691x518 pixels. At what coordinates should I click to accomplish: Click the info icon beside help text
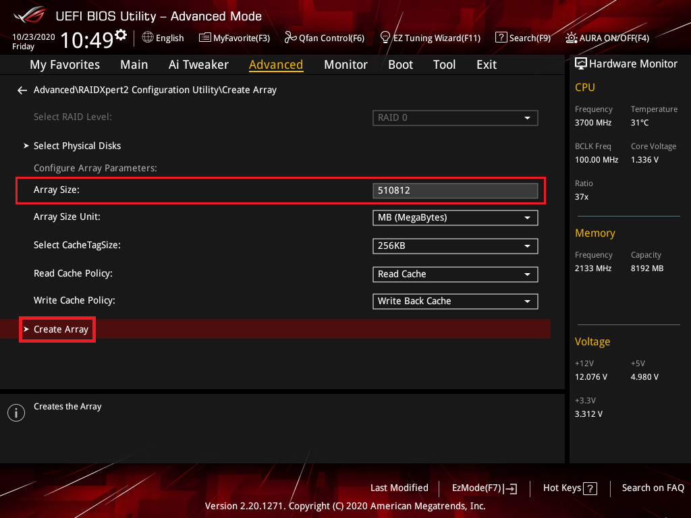(x=16, y=413)
